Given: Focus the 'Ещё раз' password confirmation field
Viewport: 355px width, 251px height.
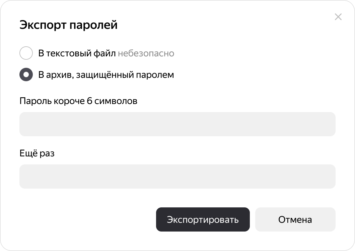Looking at the screenshot, I should pyautogui.click(x=177, y=177).
